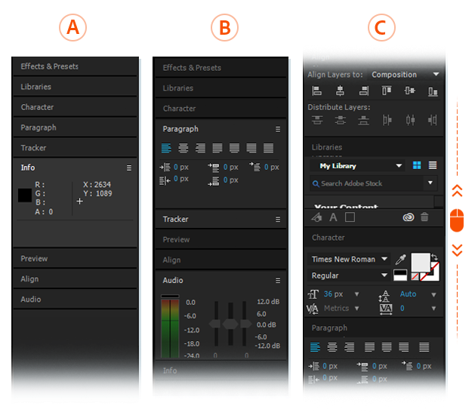Open the tracking value dropdown arrow
Image resolution: width=475 pixels, height=415 pixels.
click(433, 309)
